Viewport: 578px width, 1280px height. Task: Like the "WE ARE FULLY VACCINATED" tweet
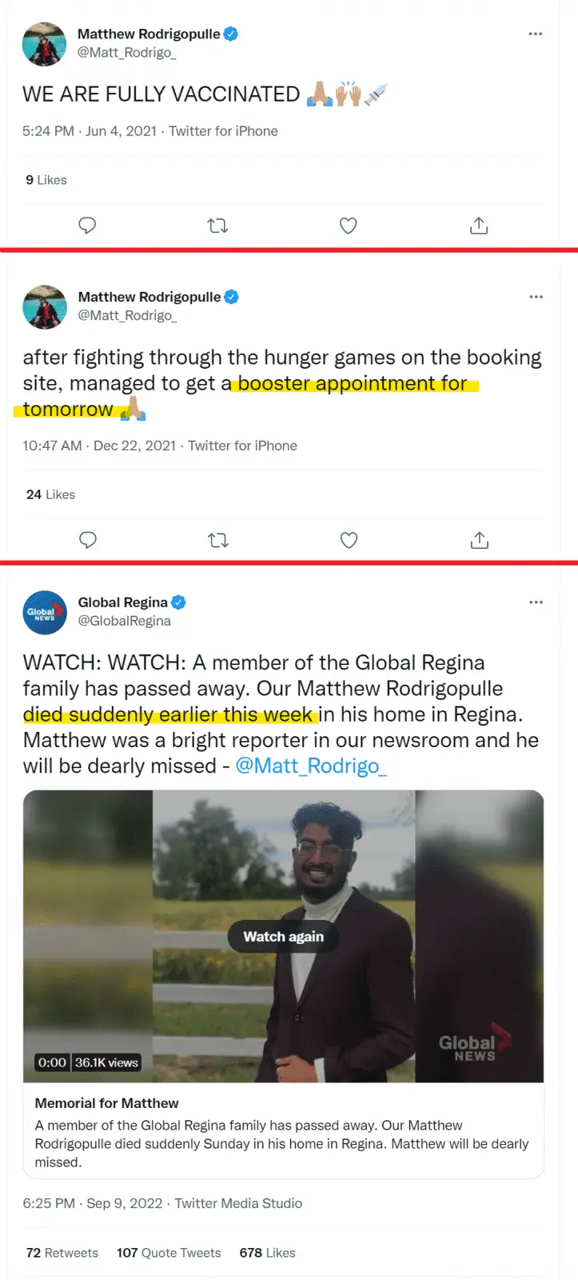[x=348, y=226]
